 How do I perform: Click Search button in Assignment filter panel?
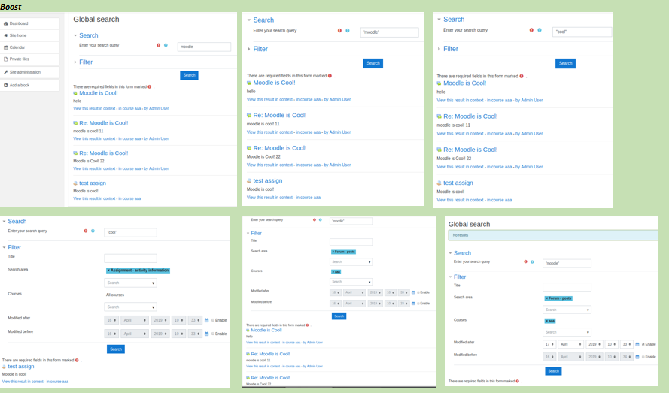click(x=116, y=349)
